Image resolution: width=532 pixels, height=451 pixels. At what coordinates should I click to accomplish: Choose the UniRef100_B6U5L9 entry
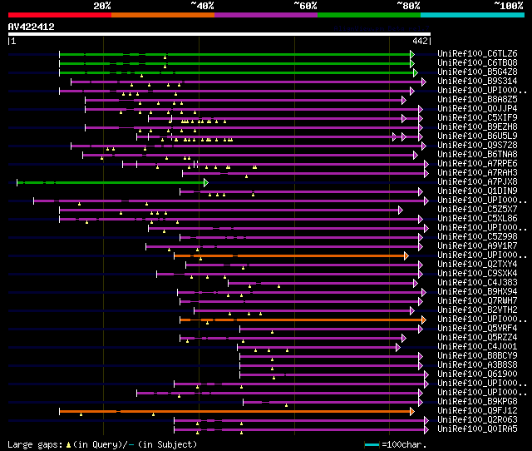pyautogui.click(x=477, y=136)
